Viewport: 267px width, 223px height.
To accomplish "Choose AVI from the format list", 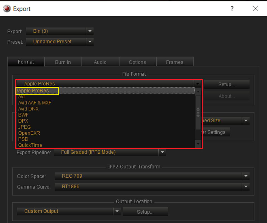I will pyautogui.click(x=105, y=97).
